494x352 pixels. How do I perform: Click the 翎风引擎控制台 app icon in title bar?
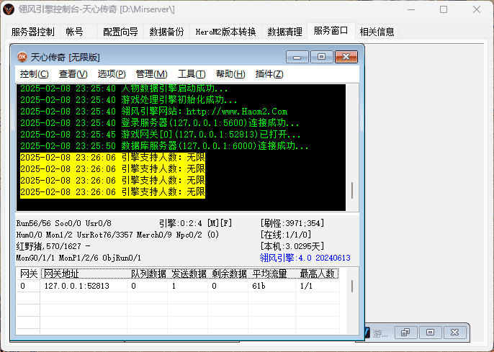(x=9, y=9)
